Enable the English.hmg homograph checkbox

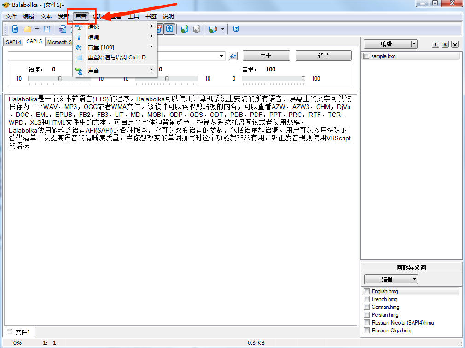click(x=366, y=291)
